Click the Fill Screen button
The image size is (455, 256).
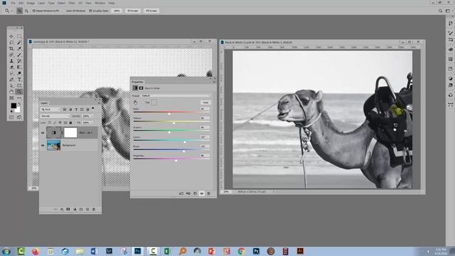coord(151,11)
